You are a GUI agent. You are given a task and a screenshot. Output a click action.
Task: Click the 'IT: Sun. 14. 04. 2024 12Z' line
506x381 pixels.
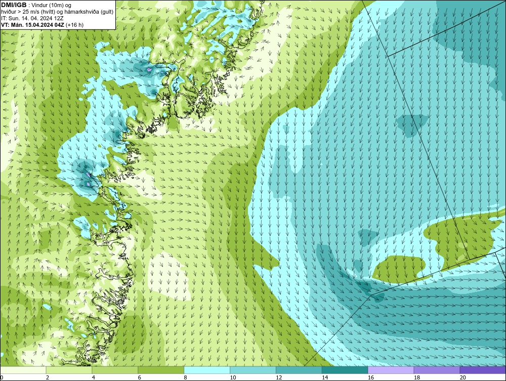point(32,18)
